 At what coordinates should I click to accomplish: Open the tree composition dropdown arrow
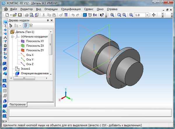click(x=20, y=26)
